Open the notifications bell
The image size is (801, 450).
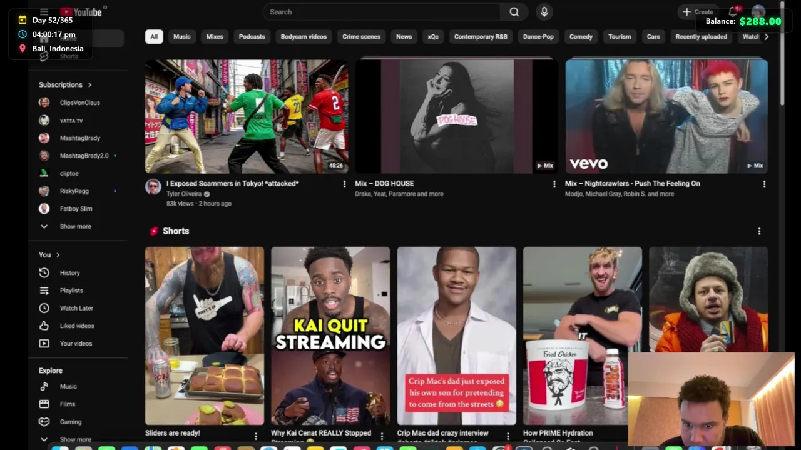(x=733, y=12)
